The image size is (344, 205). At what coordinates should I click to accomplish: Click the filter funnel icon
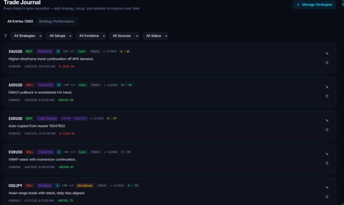point(5,36)
